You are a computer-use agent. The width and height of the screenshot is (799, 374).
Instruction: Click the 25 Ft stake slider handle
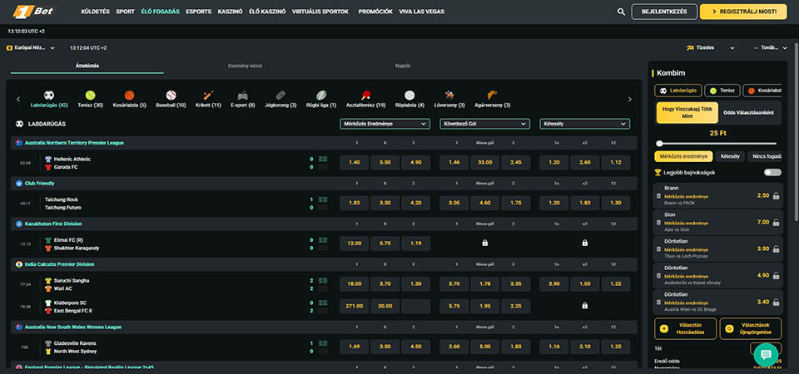tap(659, 144)
